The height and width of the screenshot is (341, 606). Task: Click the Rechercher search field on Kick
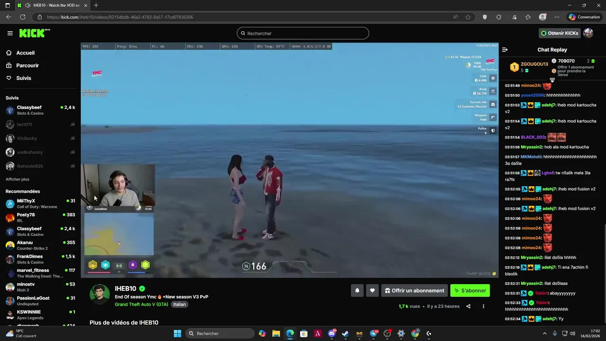[x=303, y=33]
